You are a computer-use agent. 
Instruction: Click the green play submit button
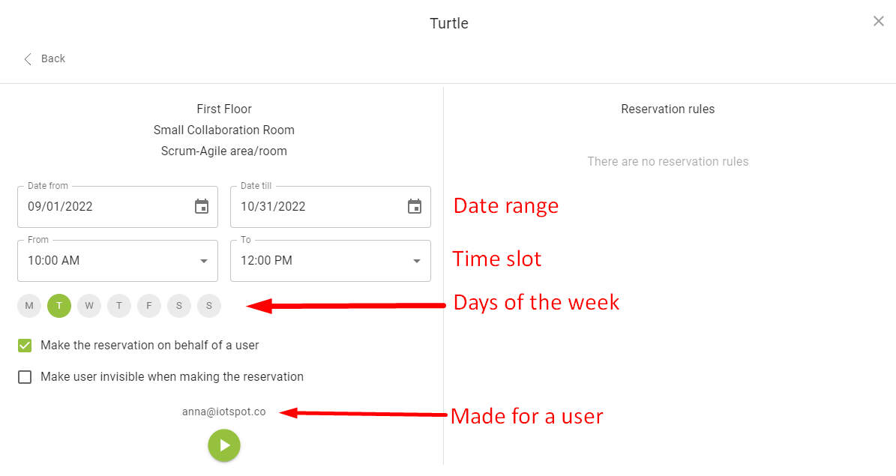pos(224,445)
